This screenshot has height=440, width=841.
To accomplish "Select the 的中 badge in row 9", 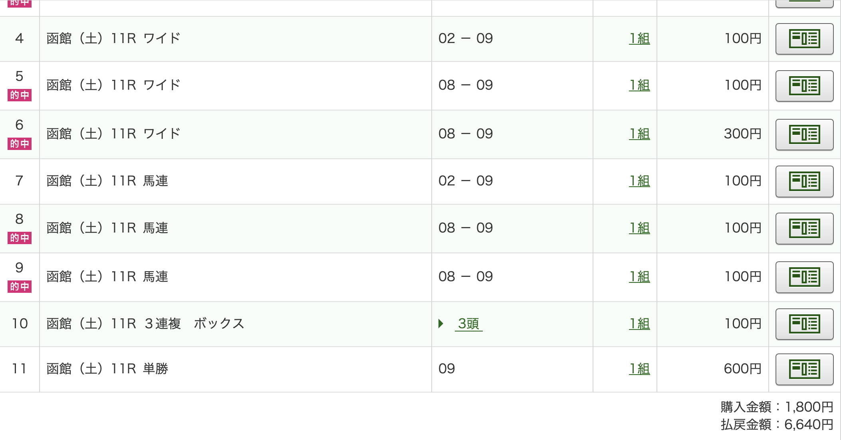I will point(20,286).
